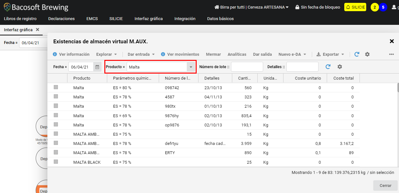Click the Ver movimientos toolbar item

[180, 54]
